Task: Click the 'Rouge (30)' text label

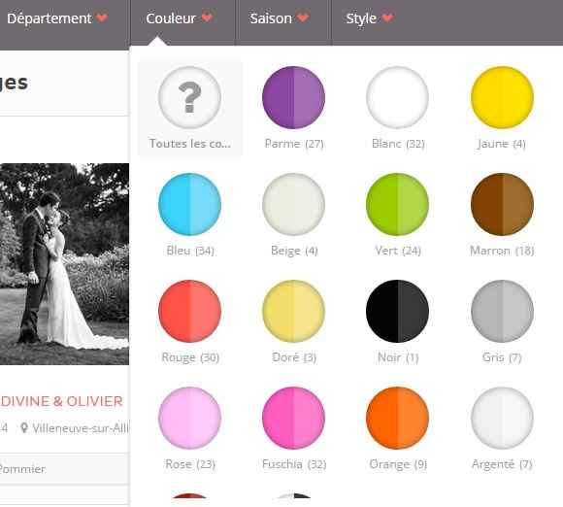Action: coord(190,357)
